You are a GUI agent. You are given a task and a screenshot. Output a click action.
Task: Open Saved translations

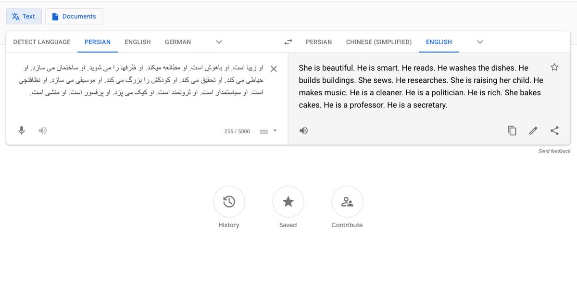[x=288, y=202]
